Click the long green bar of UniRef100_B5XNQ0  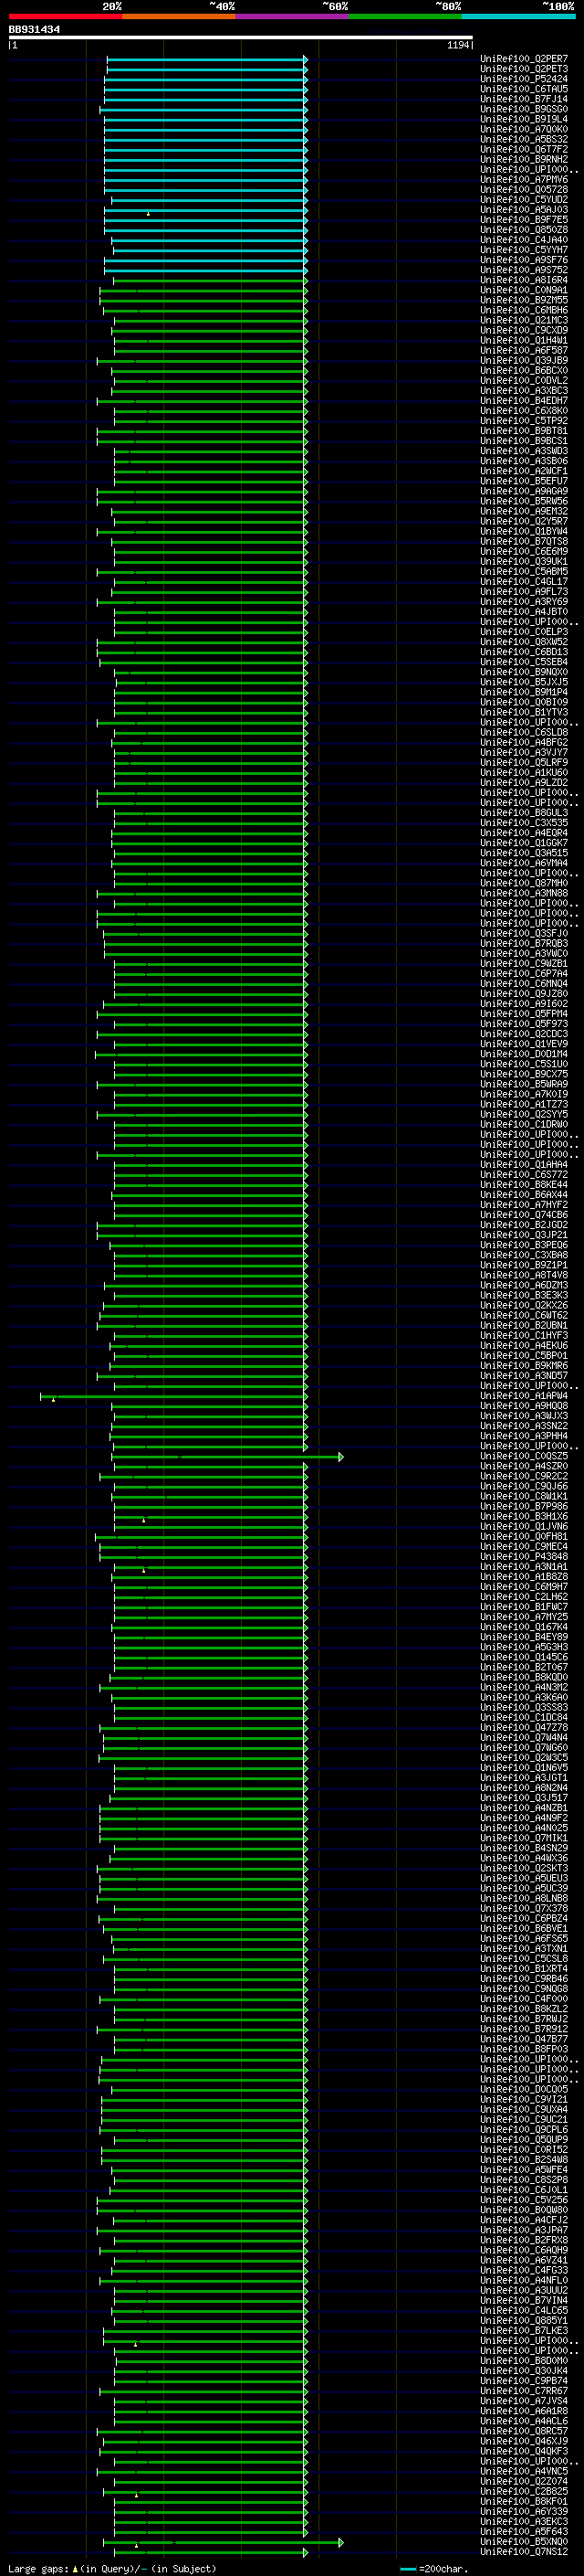223,2542
